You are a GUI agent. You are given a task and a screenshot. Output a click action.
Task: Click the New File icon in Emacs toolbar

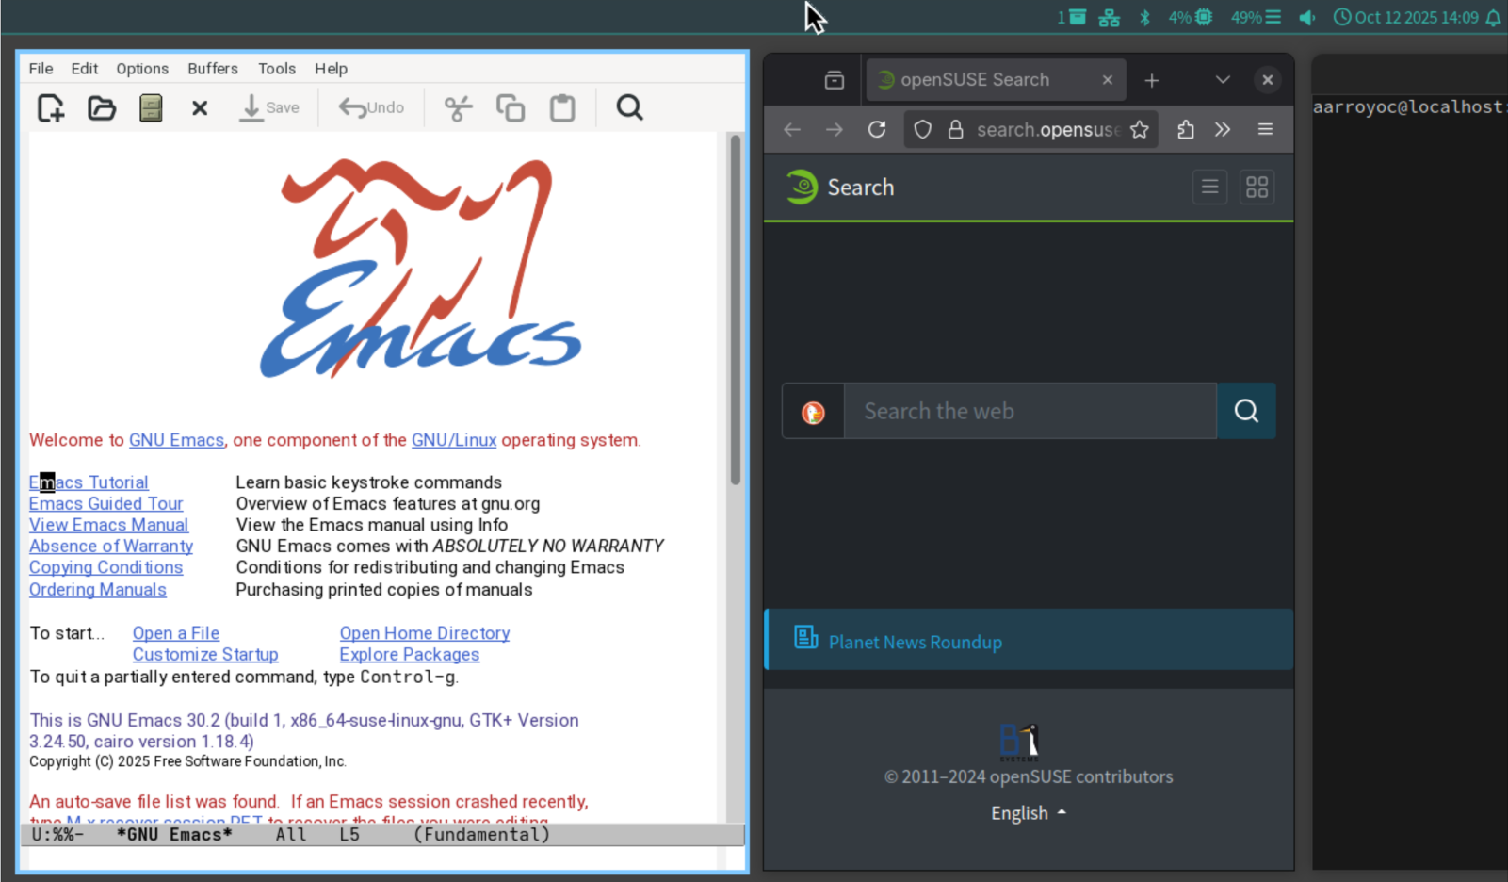click(x=51, y=108)
